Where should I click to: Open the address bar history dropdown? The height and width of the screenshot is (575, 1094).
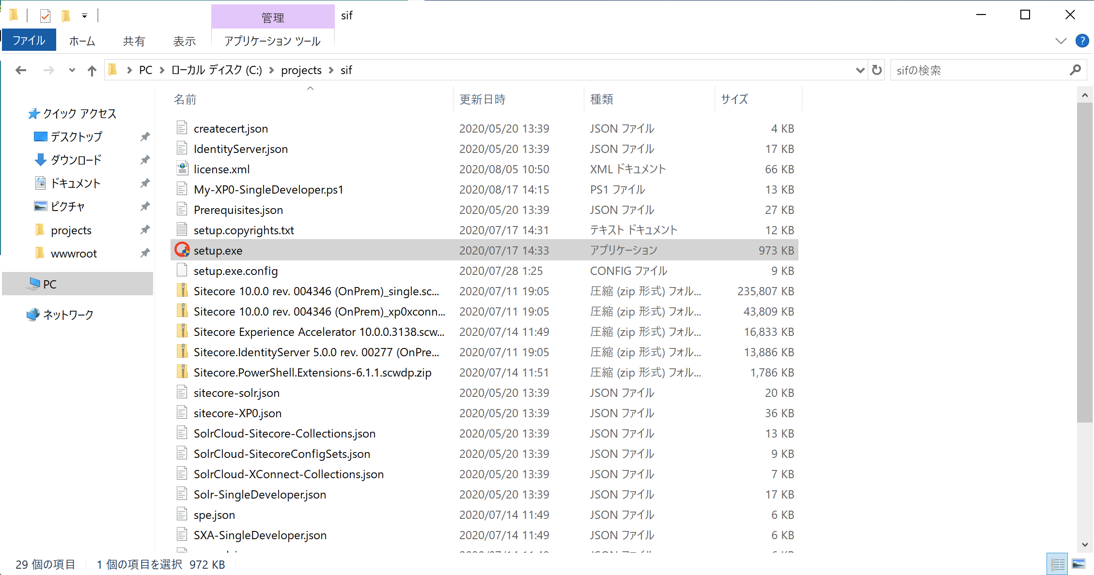click(x=860, y=70)
